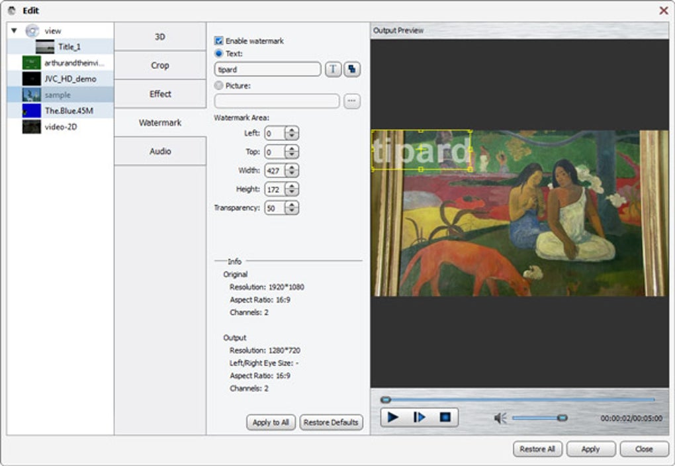675x466 pixels.
Task: Click the Width value field
Action: coord(275,171)
